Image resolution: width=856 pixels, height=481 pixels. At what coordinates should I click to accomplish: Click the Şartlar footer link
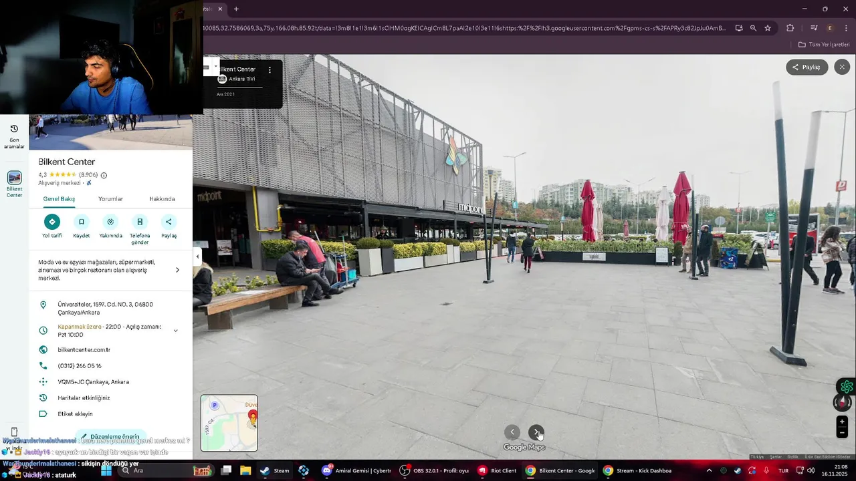point(776,457)
